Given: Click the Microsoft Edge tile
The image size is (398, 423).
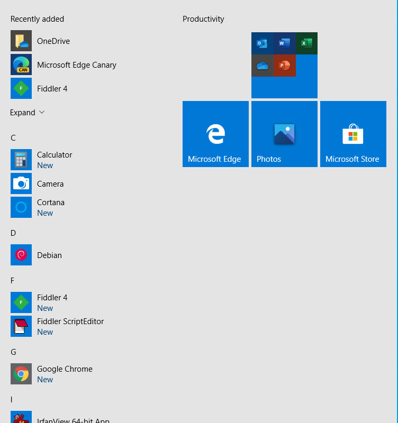Looking at the screenshot, I should coord(215,134).
